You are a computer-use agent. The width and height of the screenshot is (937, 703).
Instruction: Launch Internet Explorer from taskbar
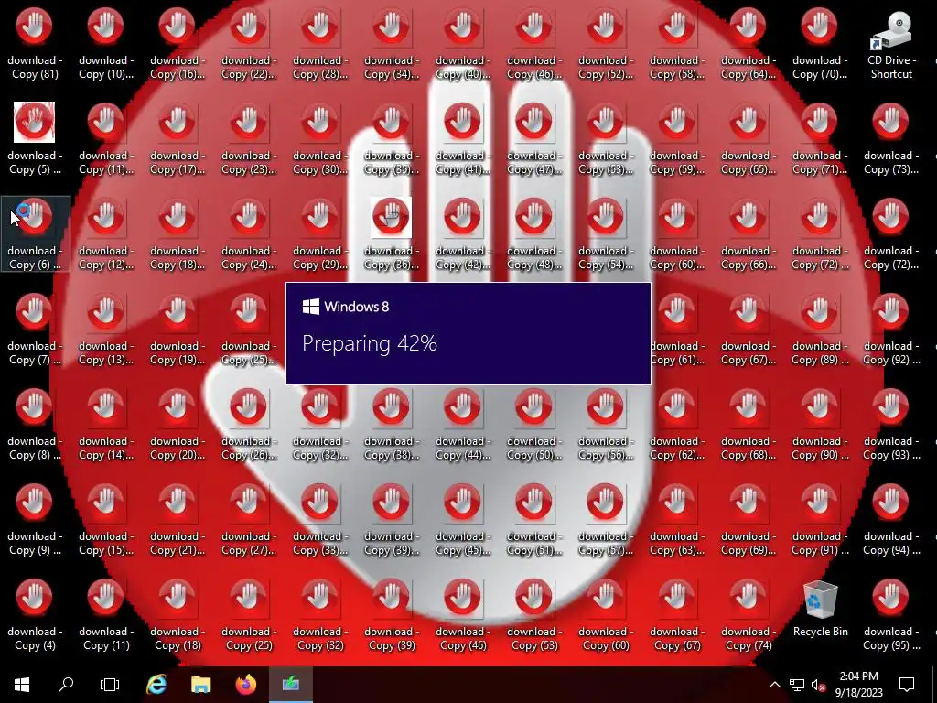pos(156,684)
